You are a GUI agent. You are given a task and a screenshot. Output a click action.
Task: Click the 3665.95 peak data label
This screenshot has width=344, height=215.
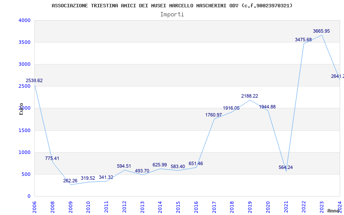pos(321,31)
